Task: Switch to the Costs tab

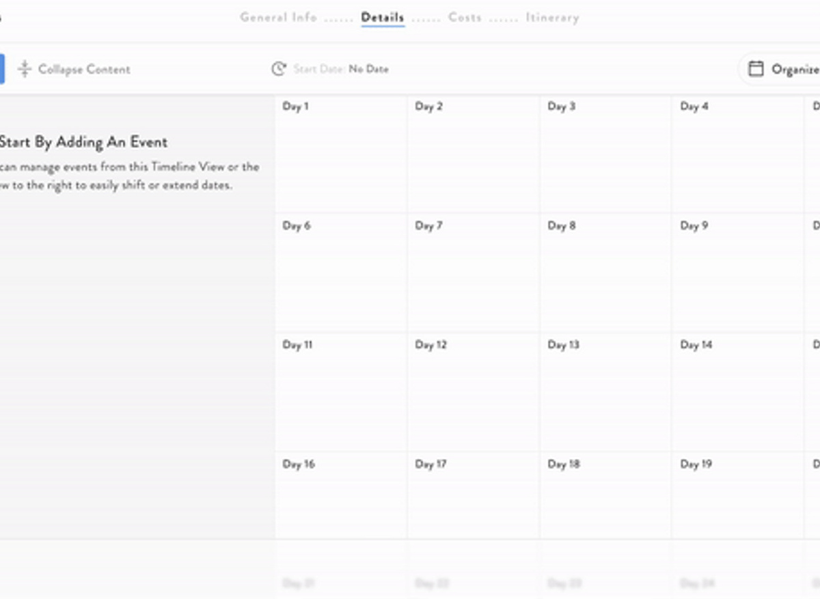Action: [465, 18]
